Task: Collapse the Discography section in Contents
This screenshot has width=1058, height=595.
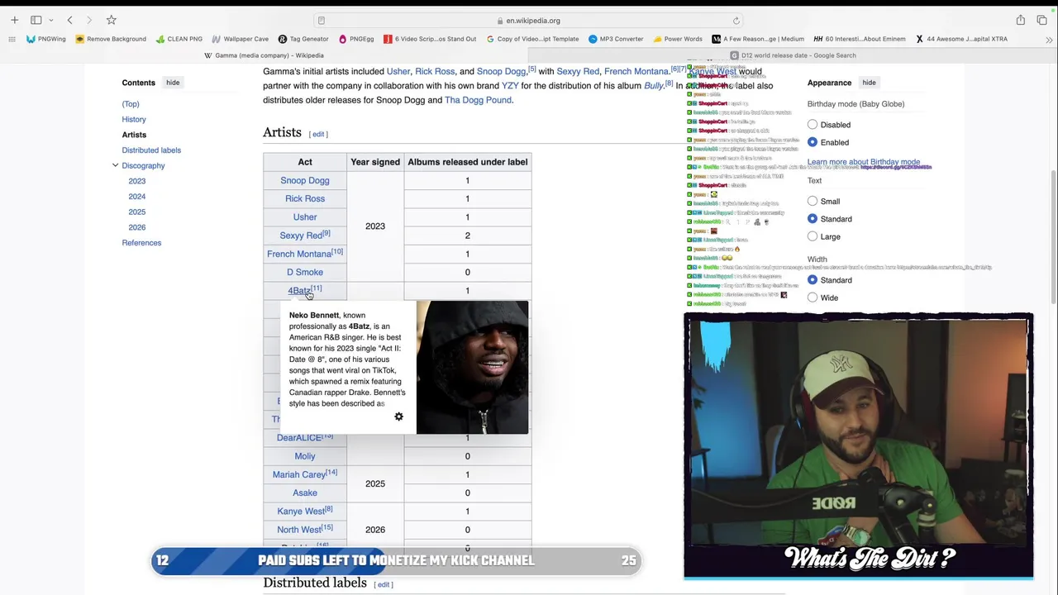Action: pyautogui.click(x=115, y=165)
